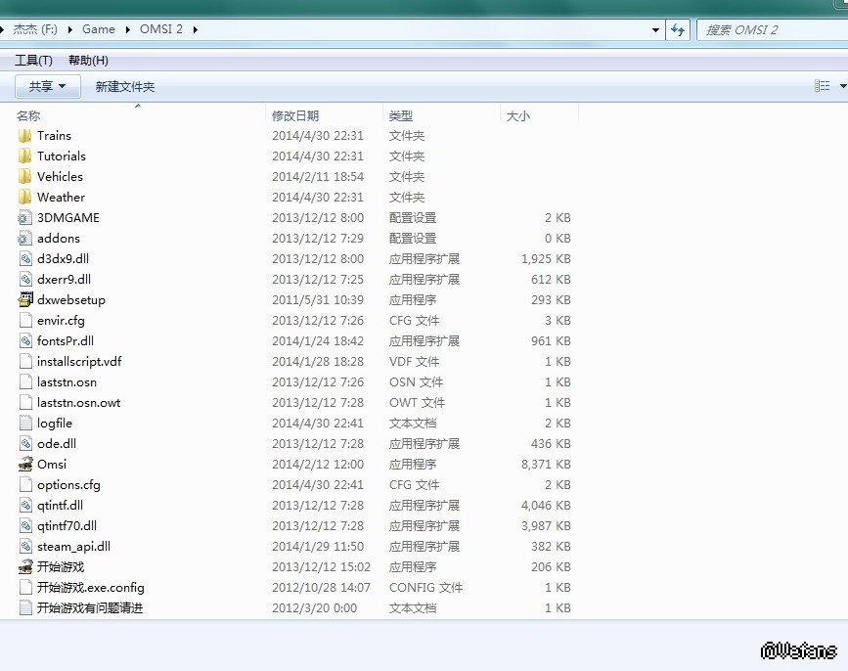Image resolution: width=848 pixels, height=671 pixels.
Task: Select the laststn.osn.owt file icon
Action: pos(25,403)
